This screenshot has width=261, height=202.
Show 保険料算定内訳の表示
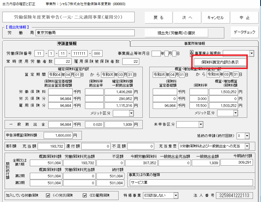click(x=220, y=62)
